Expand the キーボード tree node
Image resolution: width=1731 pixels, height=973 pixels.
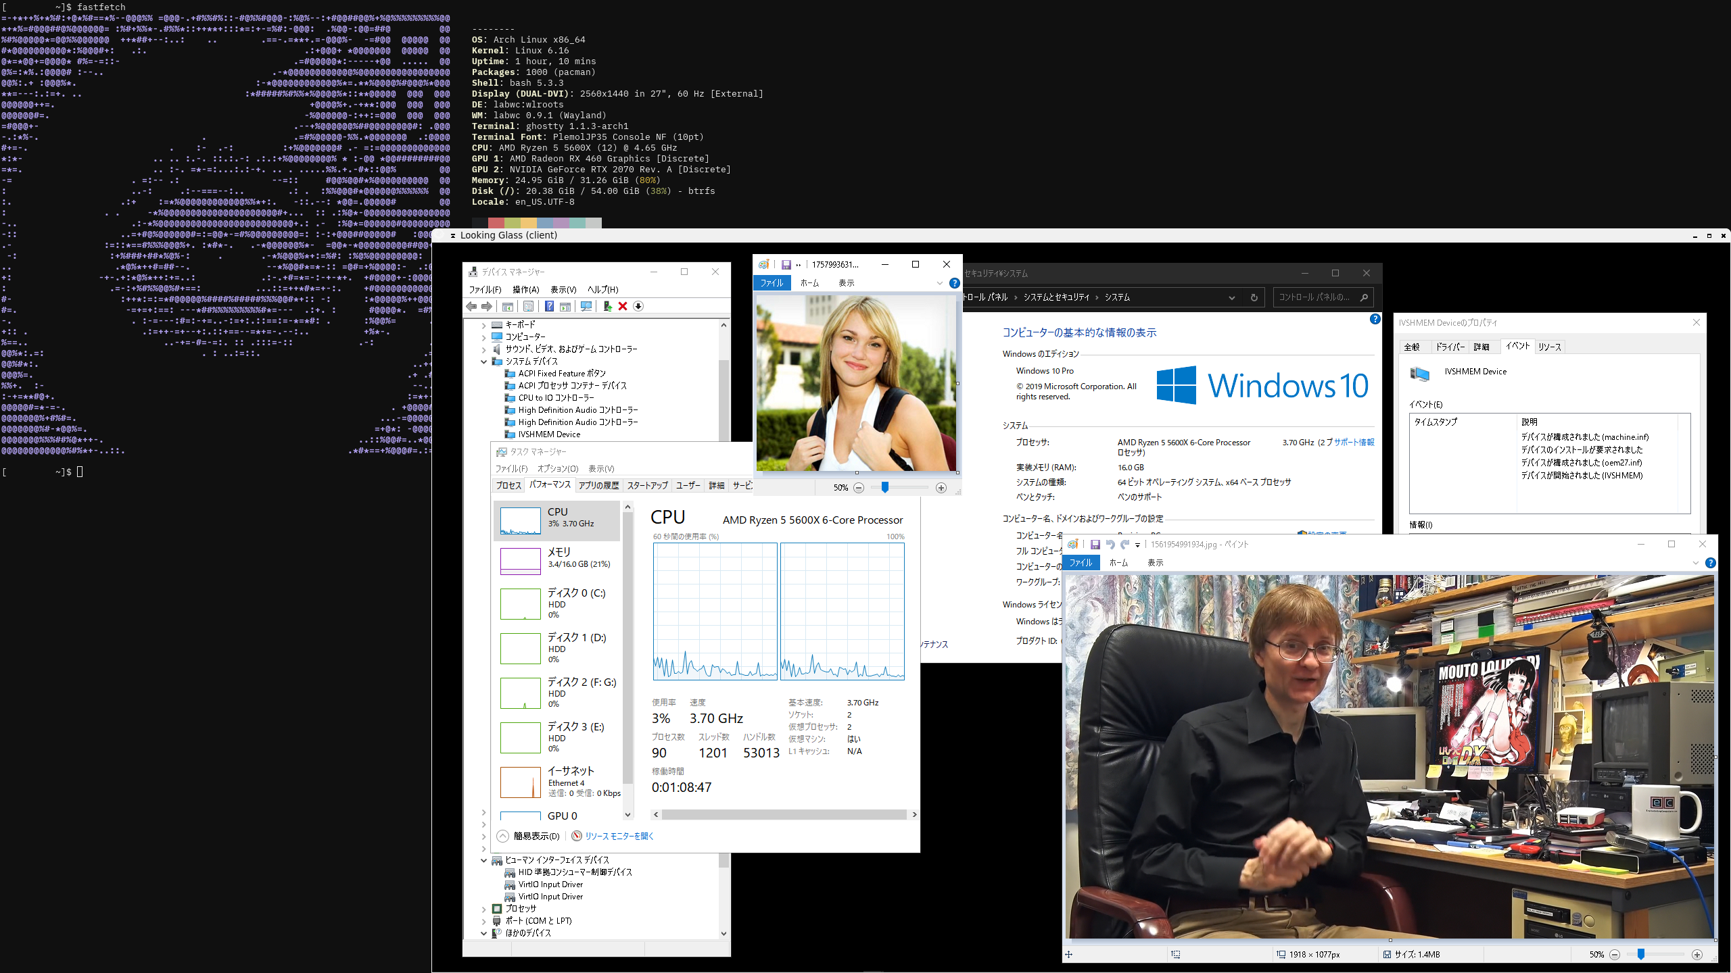484,325
